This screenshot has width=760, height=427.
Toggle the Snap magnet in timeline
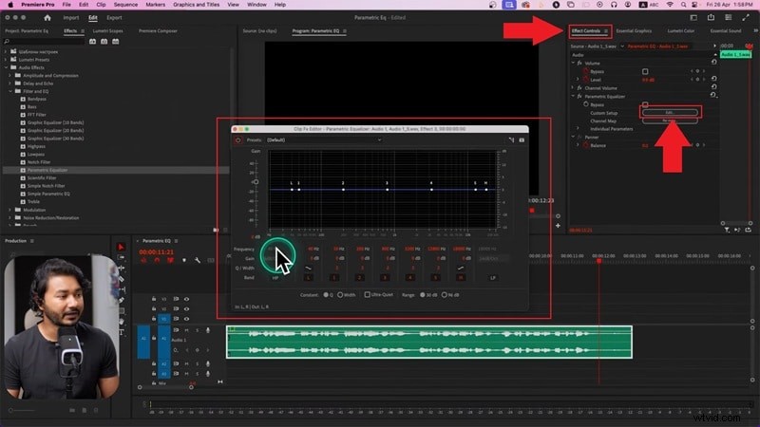tap(157, 260)
